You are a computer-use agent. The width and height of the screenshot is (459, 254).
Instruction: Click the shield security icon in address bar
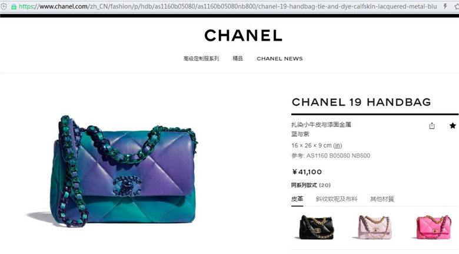pos(4,6)
